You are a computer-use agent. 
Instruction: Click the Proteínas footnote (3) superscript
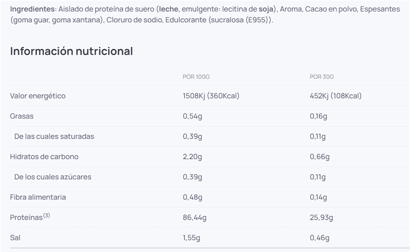click(46, 215)
